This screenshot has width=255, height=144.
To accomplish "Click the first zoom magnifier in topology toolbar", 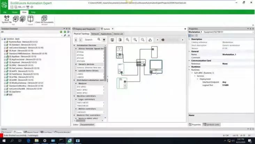I will [x=127, y=40].
